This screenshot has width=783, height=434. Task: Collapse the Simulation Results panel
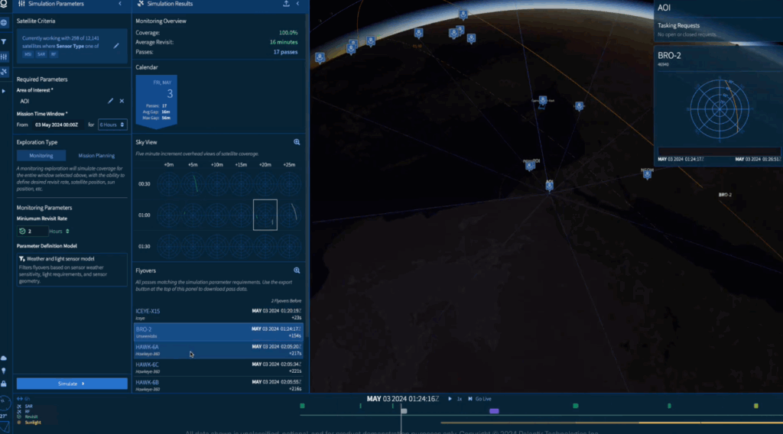(298, 4)
